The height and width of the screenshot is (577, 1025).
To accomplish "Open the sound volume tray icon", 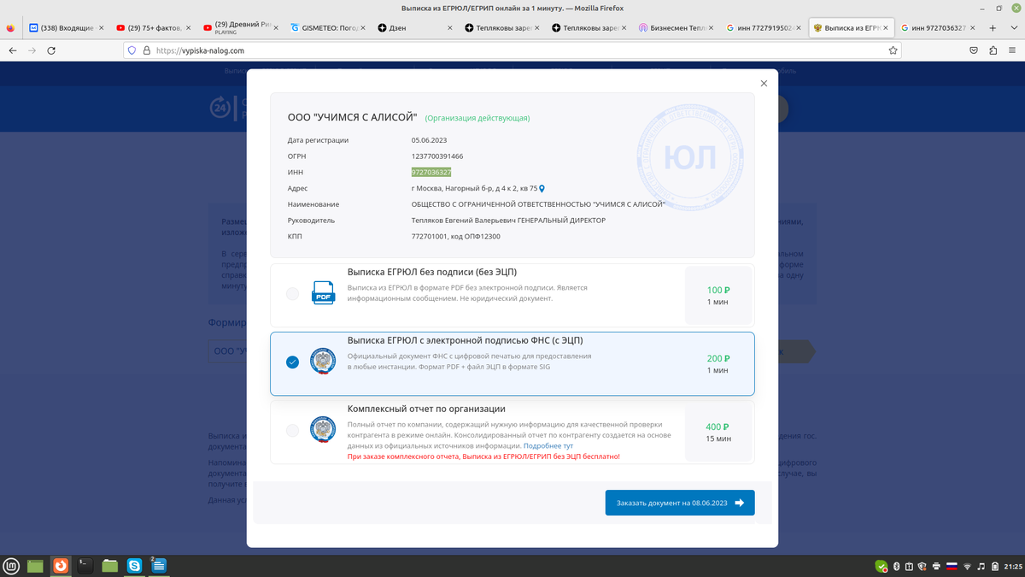I will point(981,567).
